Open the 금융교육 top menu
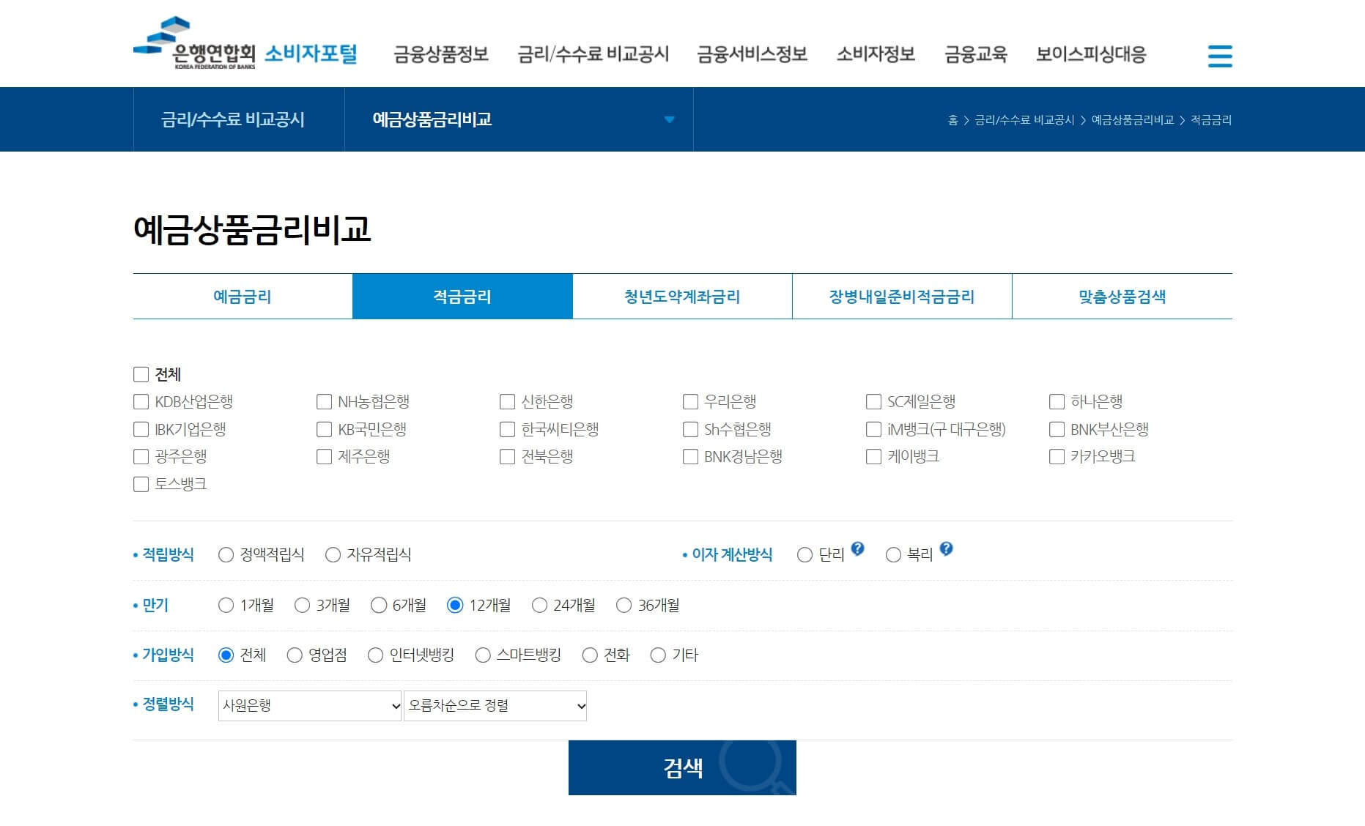 coord(977,55)
